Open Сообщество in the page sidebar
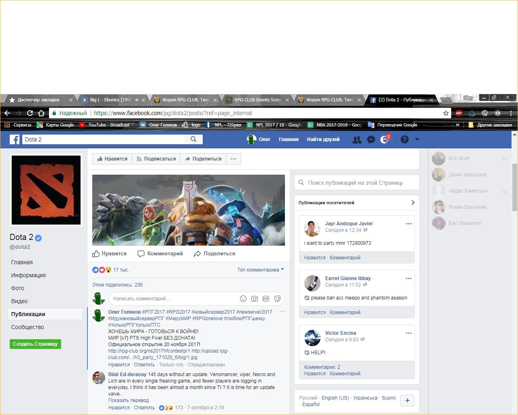518x415 pixels. [28, 327]
